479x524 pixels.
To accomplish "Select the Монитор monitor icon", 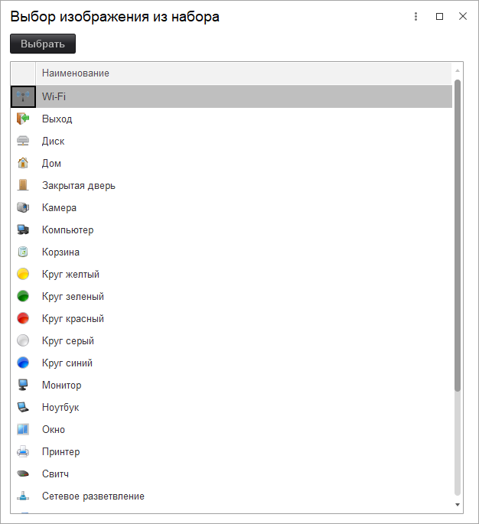I will coord(23,385).
